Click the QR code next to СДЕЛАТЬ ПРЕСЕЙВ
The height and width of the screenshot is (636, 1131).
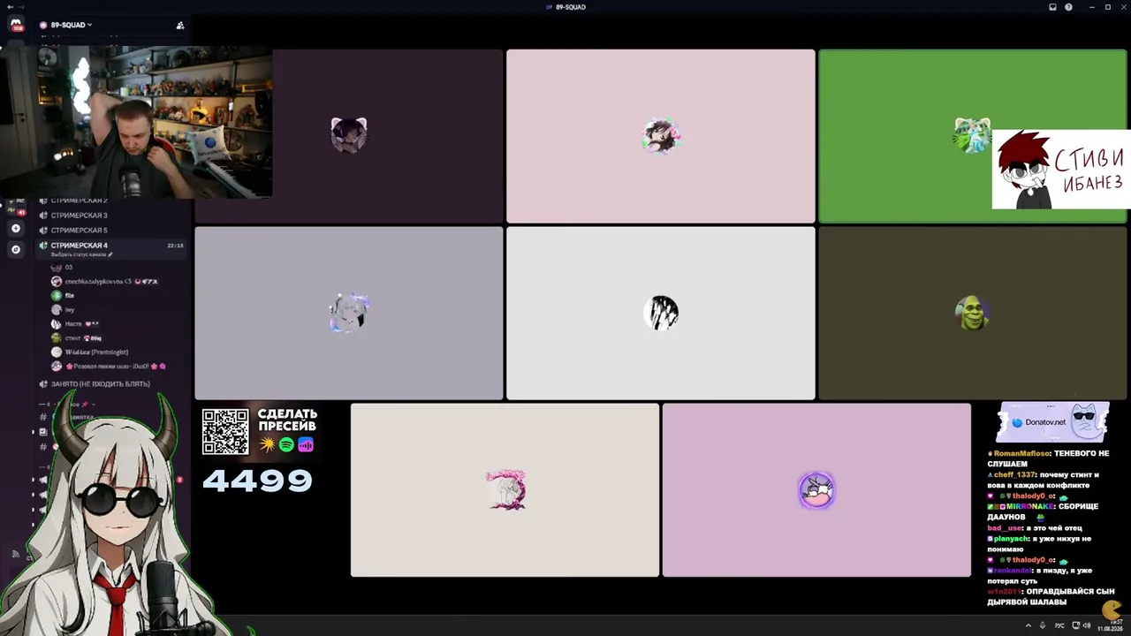coord(225,431)
